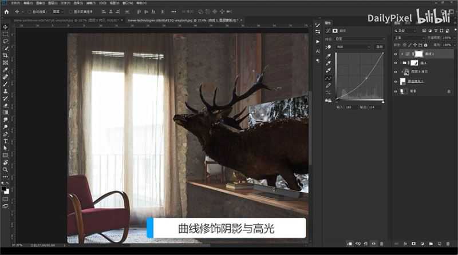Choose the edit-points curve tool in Curves
This screenshot has width=458, height=255.
click(x=329, y=78)
